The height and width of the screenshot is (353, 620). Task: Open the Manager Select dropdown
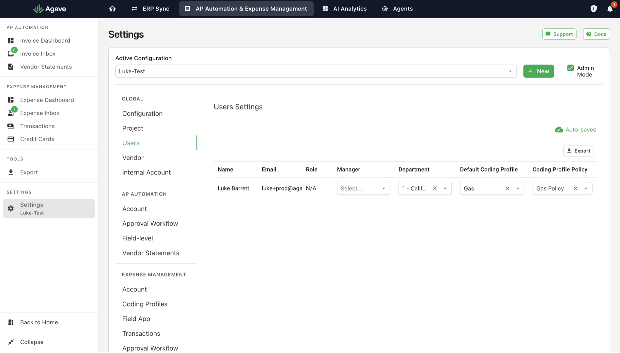coord(364,189)
